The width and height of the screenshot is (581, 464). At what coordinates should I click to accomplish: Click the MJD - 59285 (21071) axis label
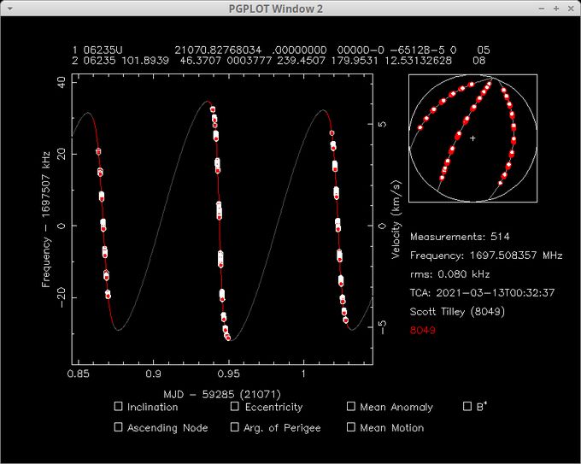[222, 394]
